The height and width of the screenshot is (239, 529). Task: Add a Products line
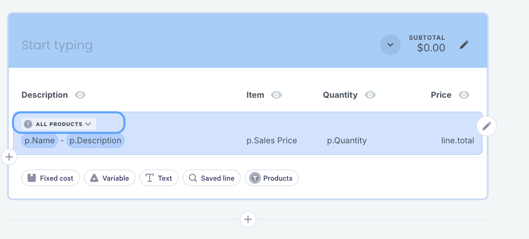pos(271,178)
